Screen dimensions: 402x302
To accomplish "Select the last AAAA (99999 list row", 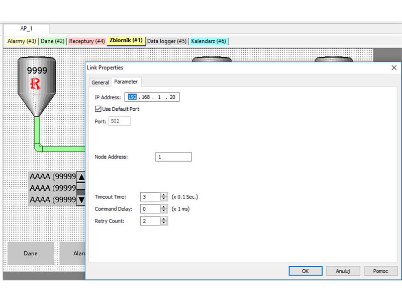I will [53, 199].
